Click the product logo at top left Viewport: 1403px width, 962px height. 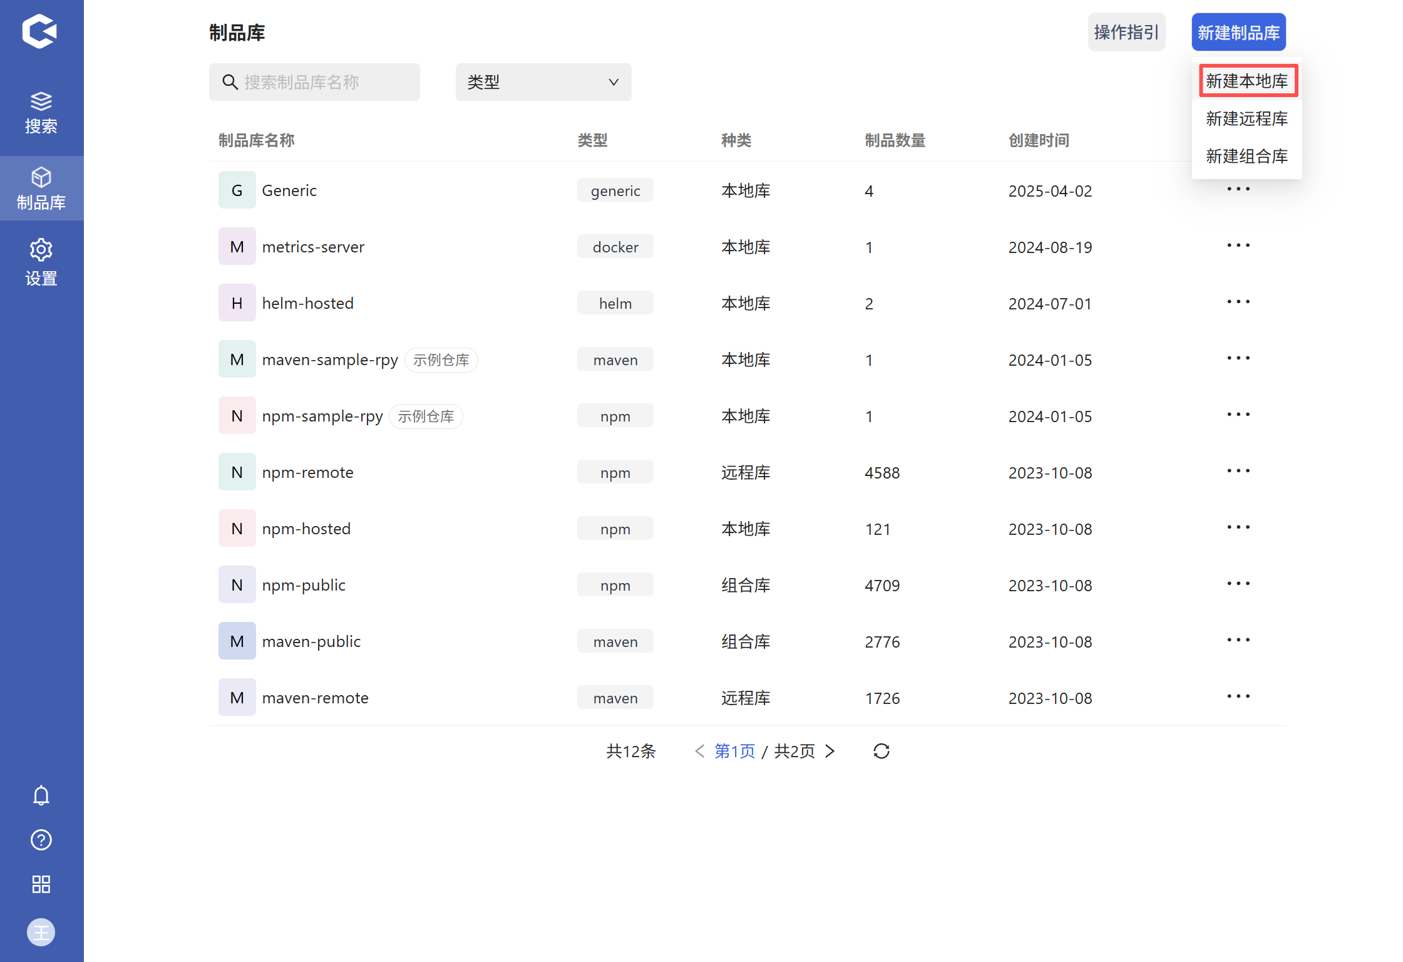[x=39, y=31]
